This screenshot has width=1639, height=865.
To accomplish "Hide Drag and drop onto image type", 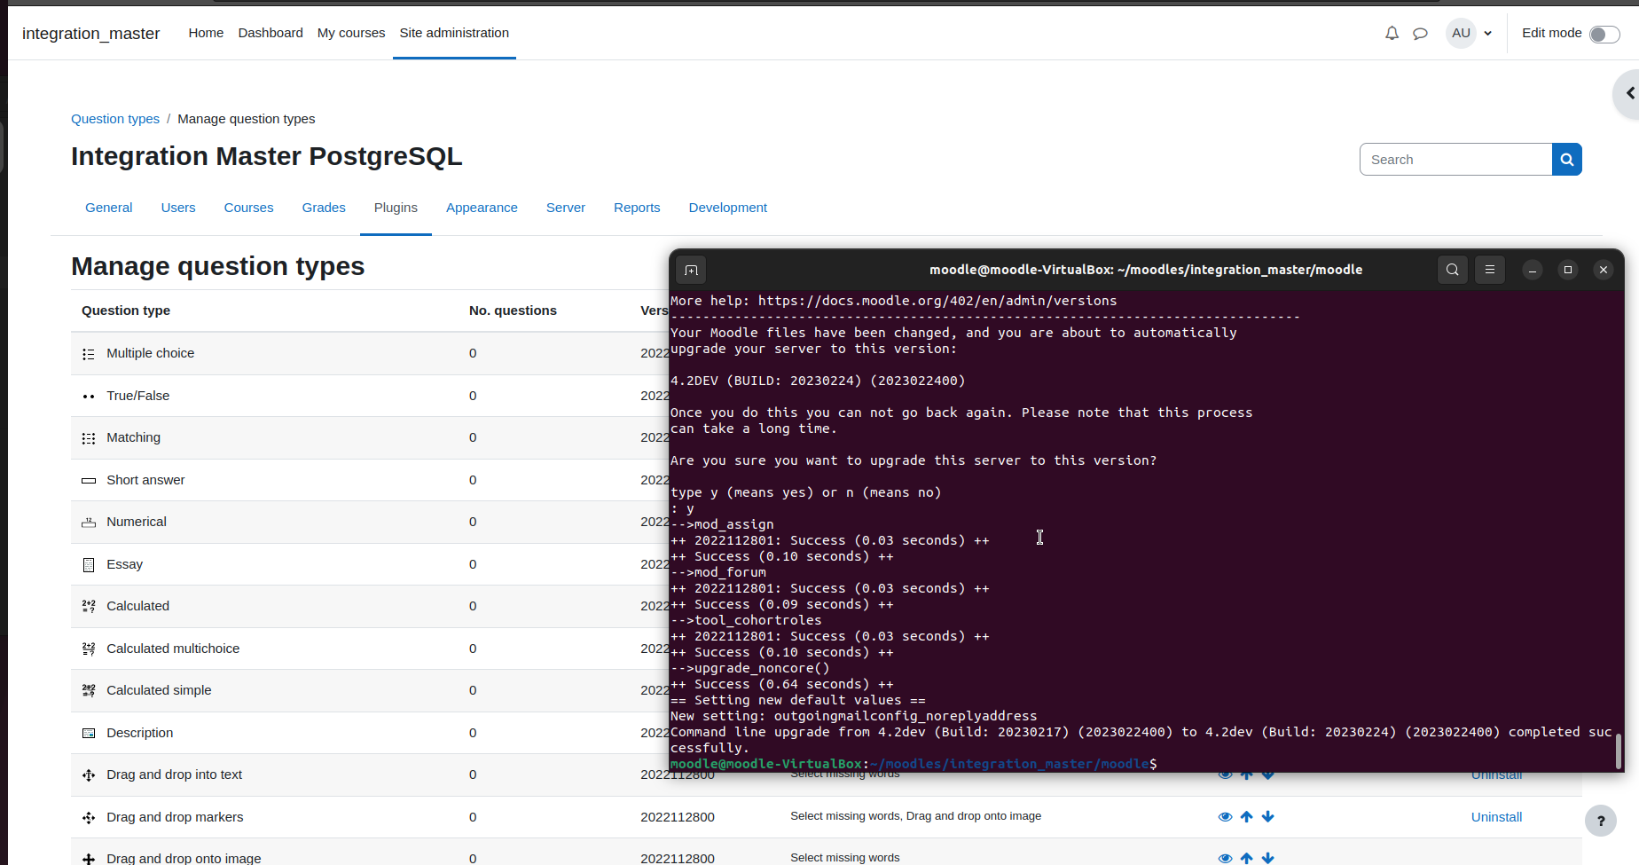I will coord(1225,858).
